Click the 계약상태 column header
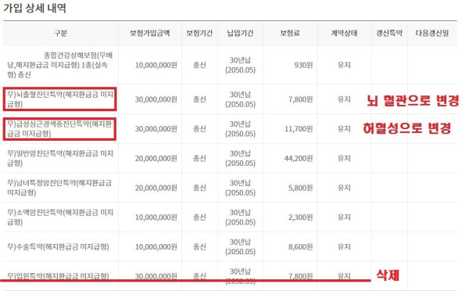 pos(344,33)
